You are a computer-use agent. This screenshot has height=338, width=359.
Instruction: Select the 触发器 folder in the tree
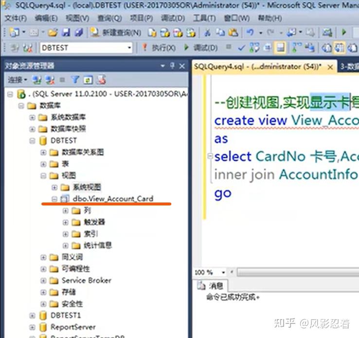[x=94, y=222]
